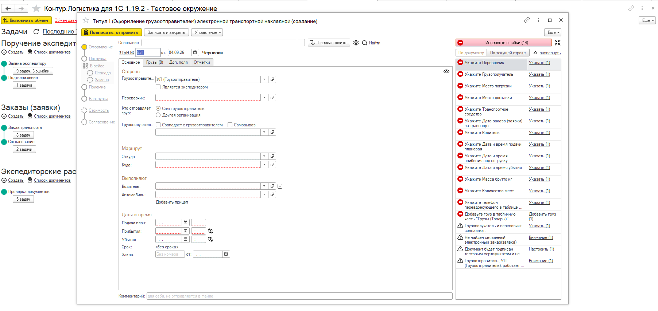Click Исправьте ошибки (14) button

(x=504, y=43)
